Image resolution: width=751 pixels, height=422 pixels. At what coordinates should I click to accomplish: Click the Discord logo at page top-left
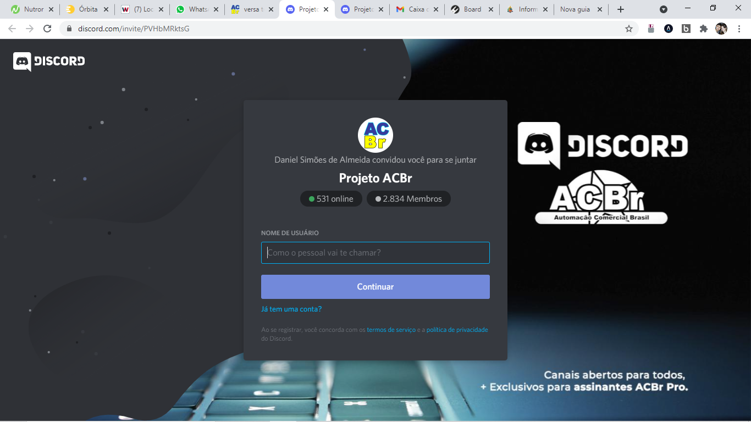(x=49, y=62)
